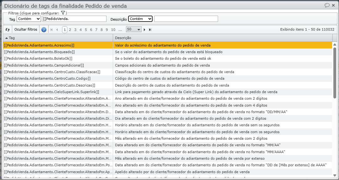Go to page 8 in pager
The image size is (339, 180).
click(102, 30)
